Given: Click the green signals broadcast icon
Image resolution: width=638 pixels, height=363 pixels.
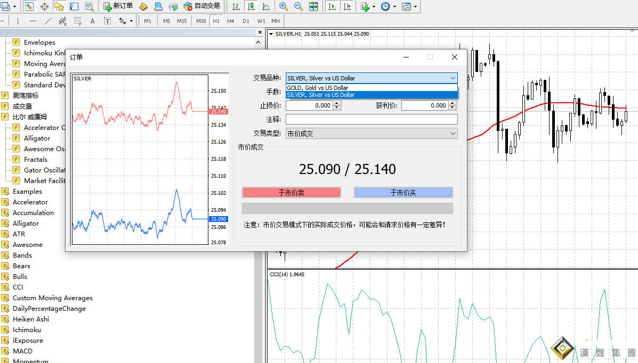Looking at the screenshot, I should (173, 6).
